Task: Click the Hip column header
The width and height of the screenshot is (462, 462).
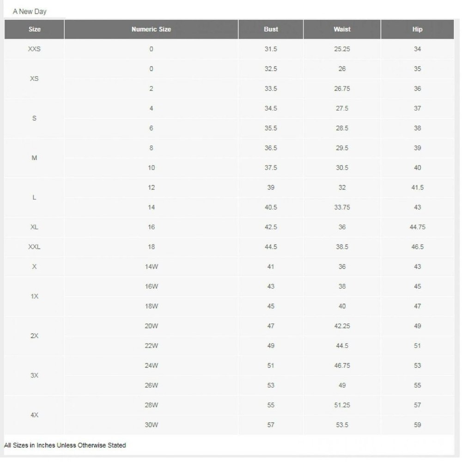Action: [418, 29]
